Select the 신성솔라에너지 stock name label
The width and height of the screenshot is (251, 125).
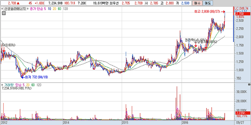tap(15, 9)
